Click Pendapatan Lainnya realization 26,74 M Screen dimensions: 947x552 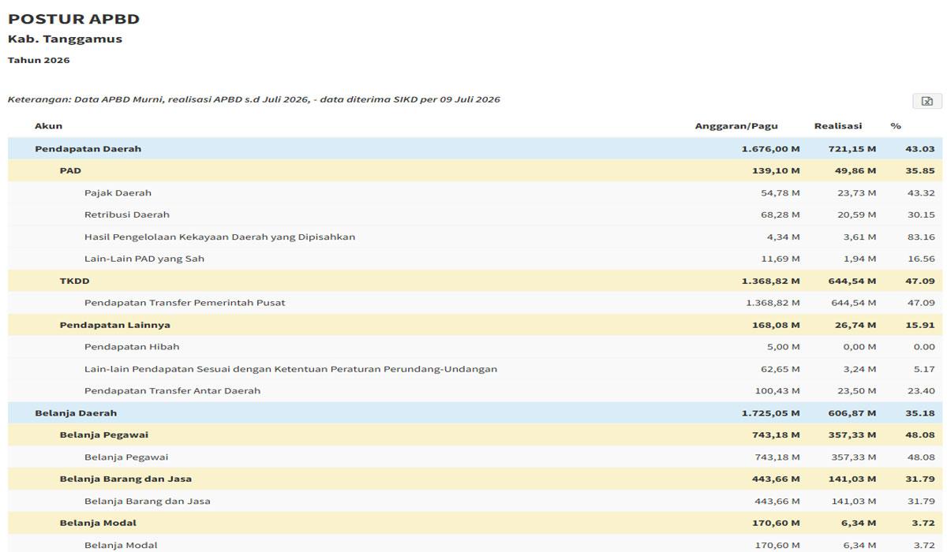coord(855,326)
